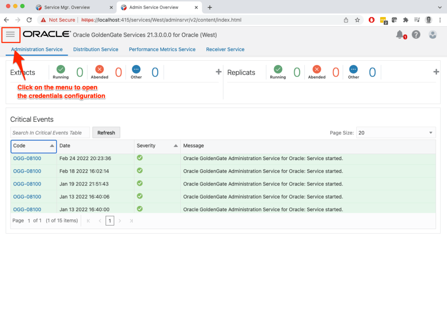
Task: Bookmark this page with star icon
Action: pos(358,20)
